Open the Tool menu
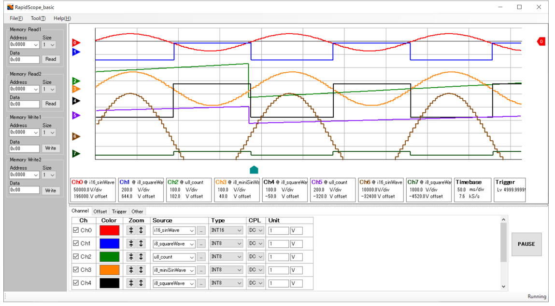Screen dimensions: 555x306 38,18
